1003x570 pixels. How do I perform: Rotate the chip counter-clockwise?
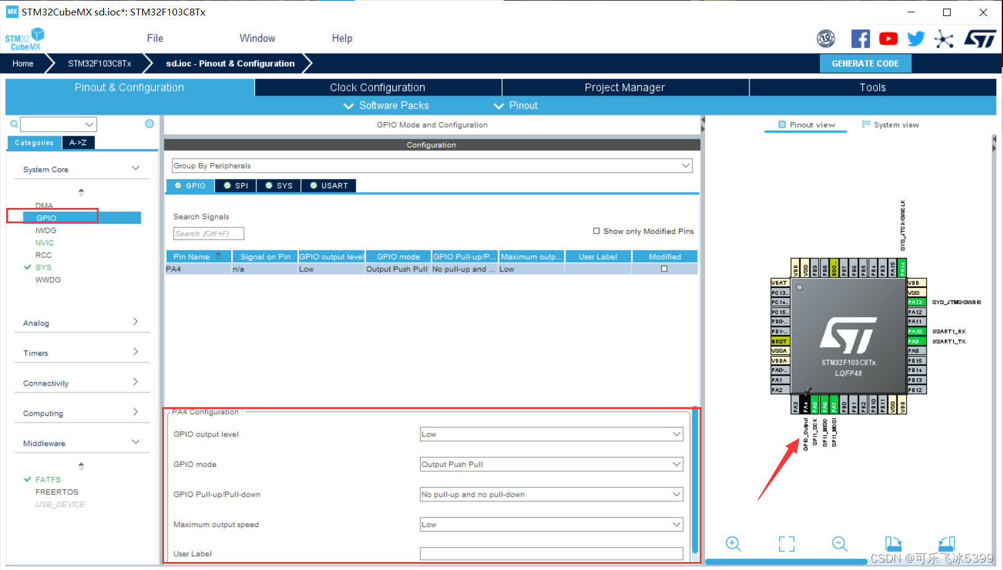click(947, 543)
